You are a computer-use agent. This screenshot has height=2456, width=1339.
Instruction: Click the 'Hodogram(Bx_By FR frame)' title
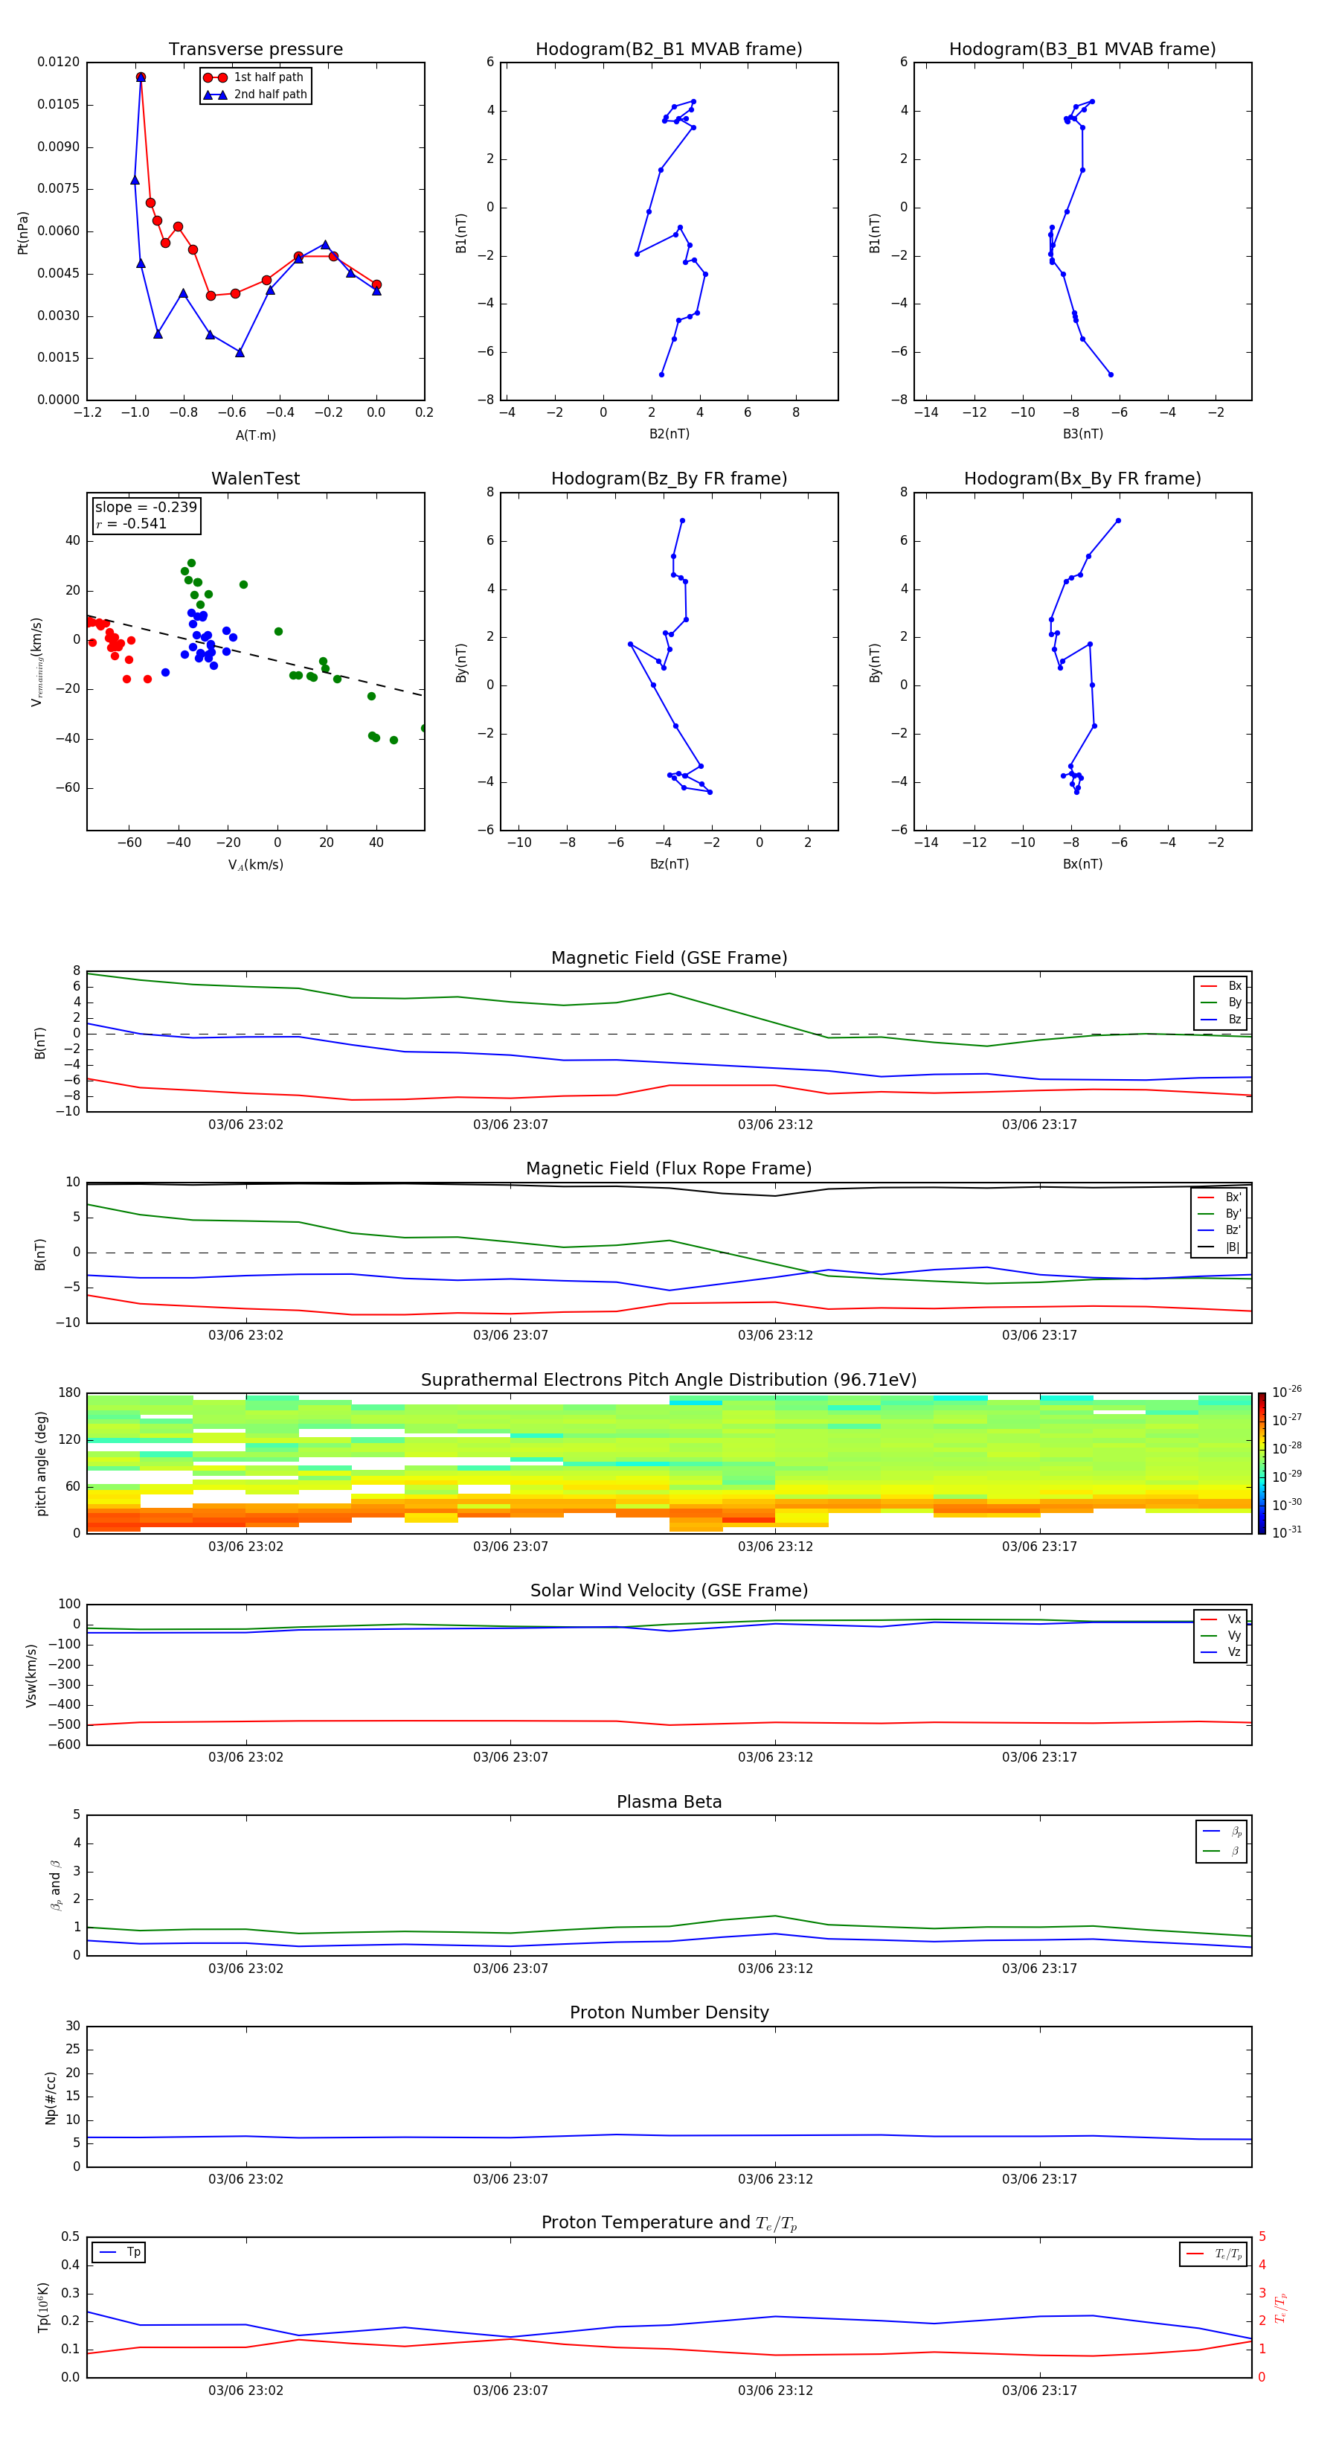1082,479
